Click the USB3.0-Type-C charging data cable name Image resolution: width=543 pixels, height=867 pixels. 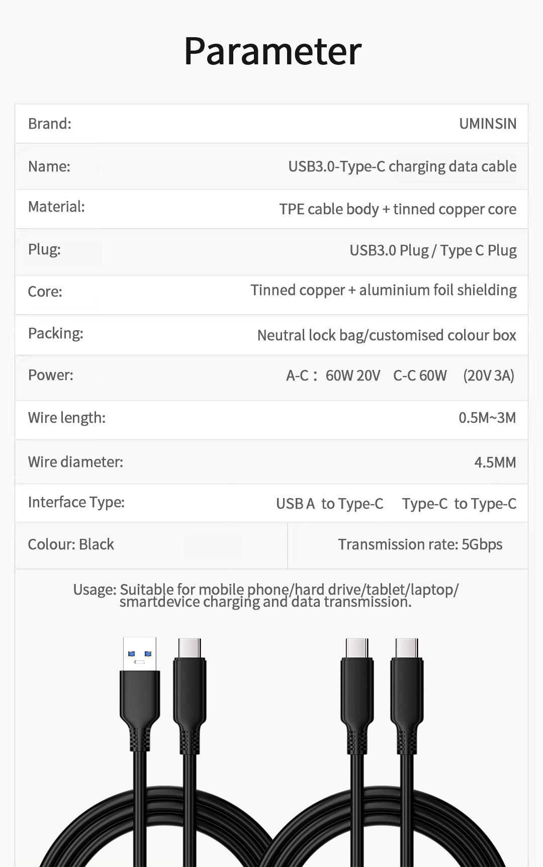(x=402, y=166)
